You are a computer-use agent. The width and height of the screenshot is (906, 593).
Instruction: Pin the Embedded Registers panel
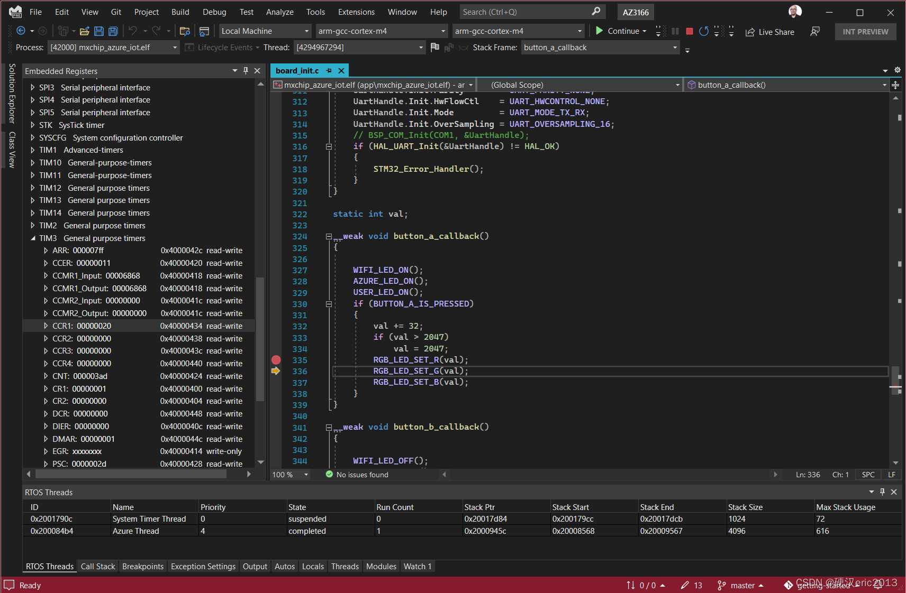coord(246,71)
